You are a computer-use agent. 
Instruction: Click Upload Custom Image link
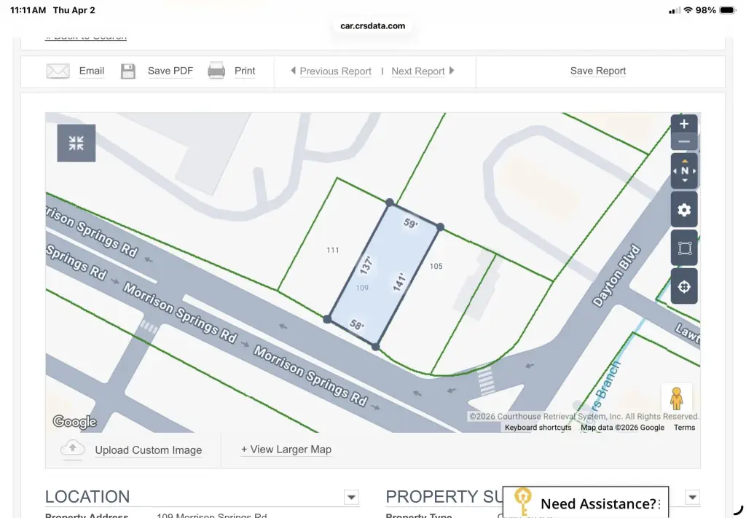click(148, 450)
